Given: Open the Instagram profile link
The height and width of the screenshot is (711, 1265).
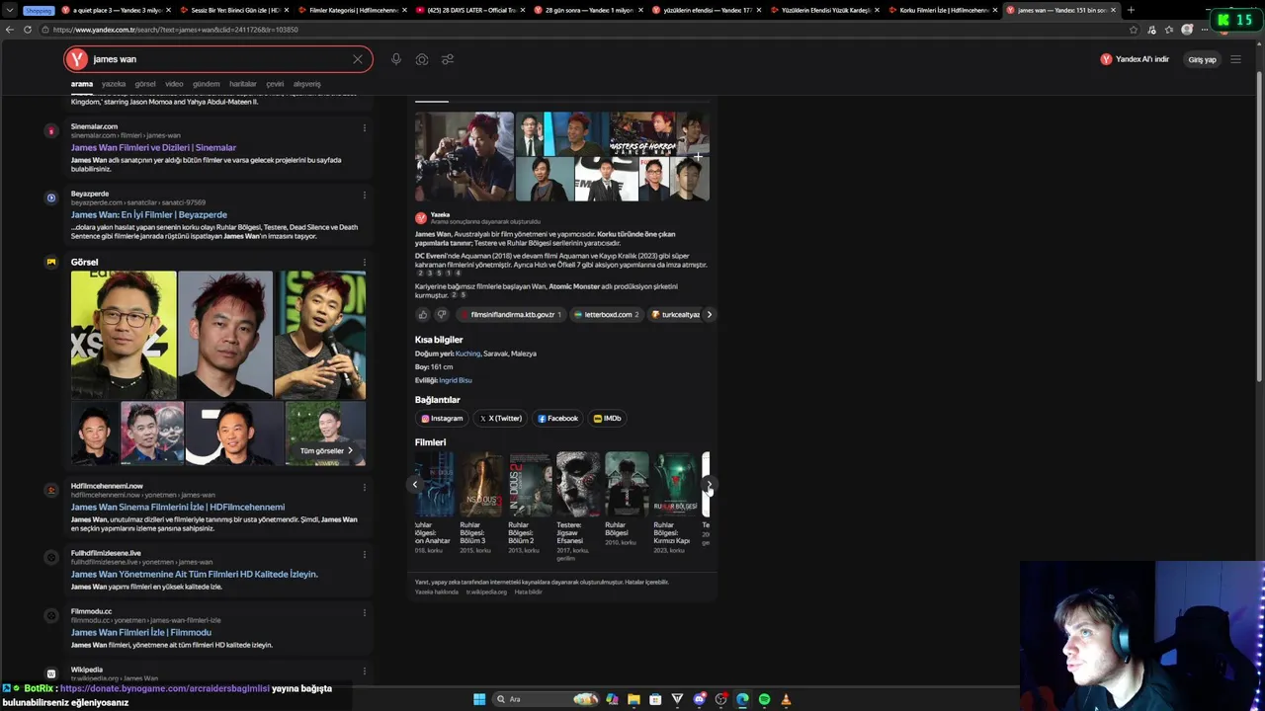Looking at the screenshot, I should (441, 419).
